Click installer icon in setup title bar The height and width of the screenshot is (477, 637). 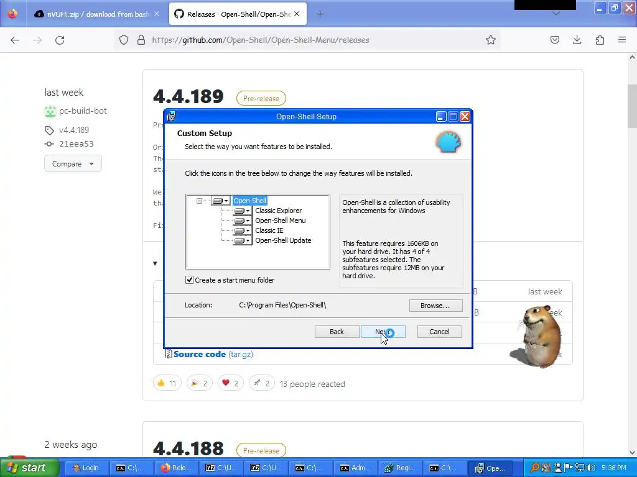click(171, 116)
